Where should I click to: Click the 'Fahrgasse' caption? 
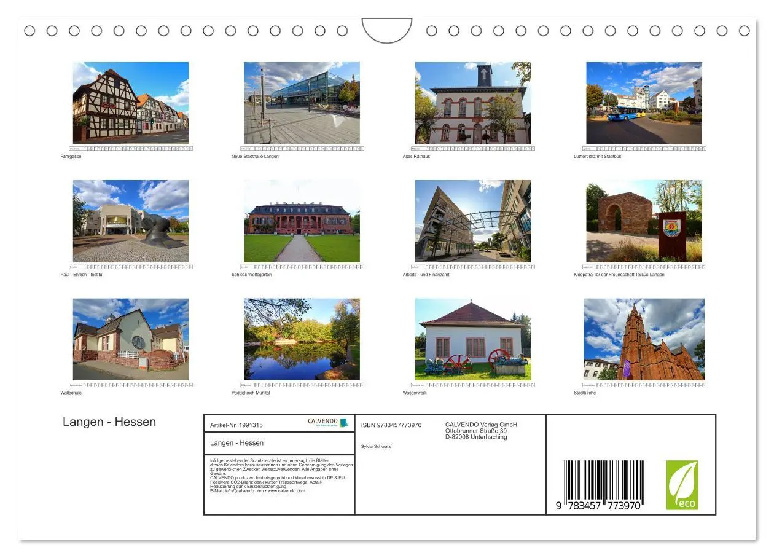point(71,157)
